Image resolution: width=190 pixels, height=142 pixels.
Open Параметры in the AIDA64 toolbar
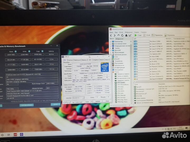[x=157, y=35]
